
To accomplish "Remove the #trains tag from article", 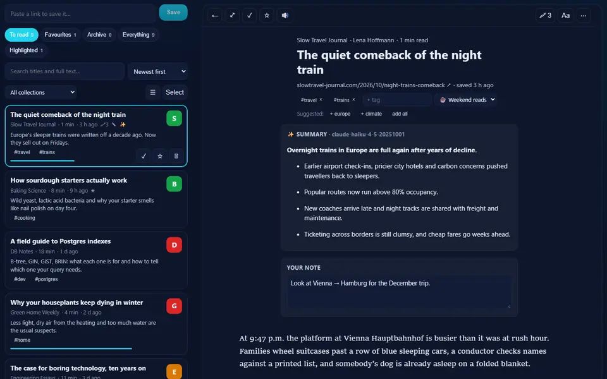I will point(353,100).
